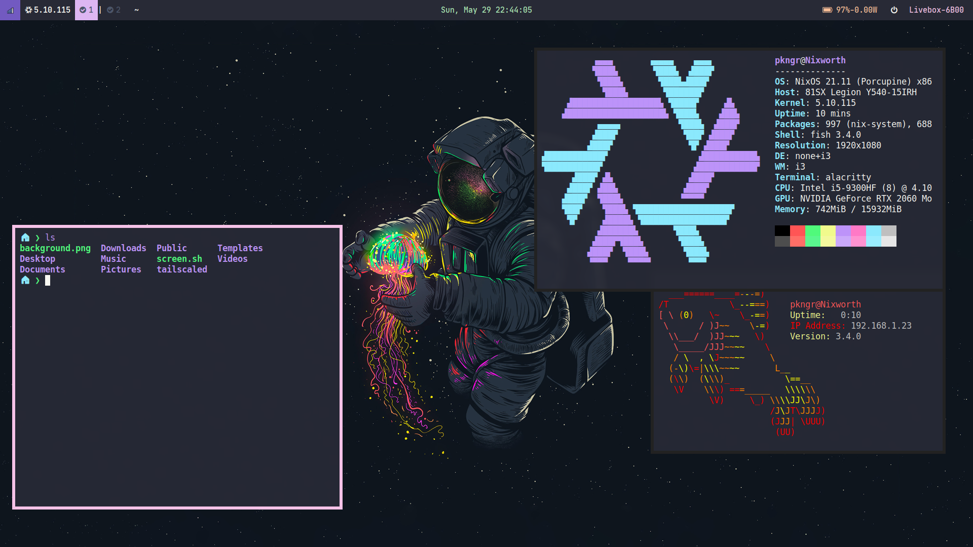Click pkngr@Nixworth in the fish info window
Image resolution: width=973 pixels, height=547 pixels.
coord(825,304)
